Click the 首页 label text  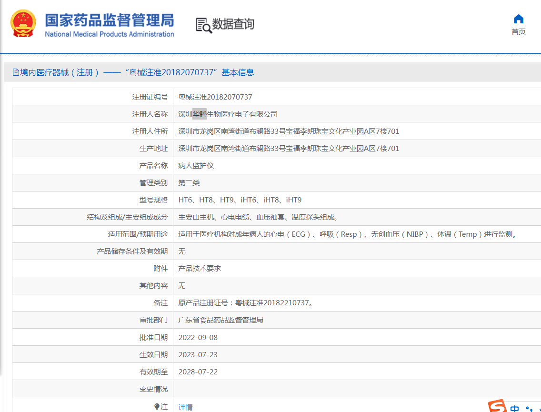pyautogui.click(x=518, y=32)
